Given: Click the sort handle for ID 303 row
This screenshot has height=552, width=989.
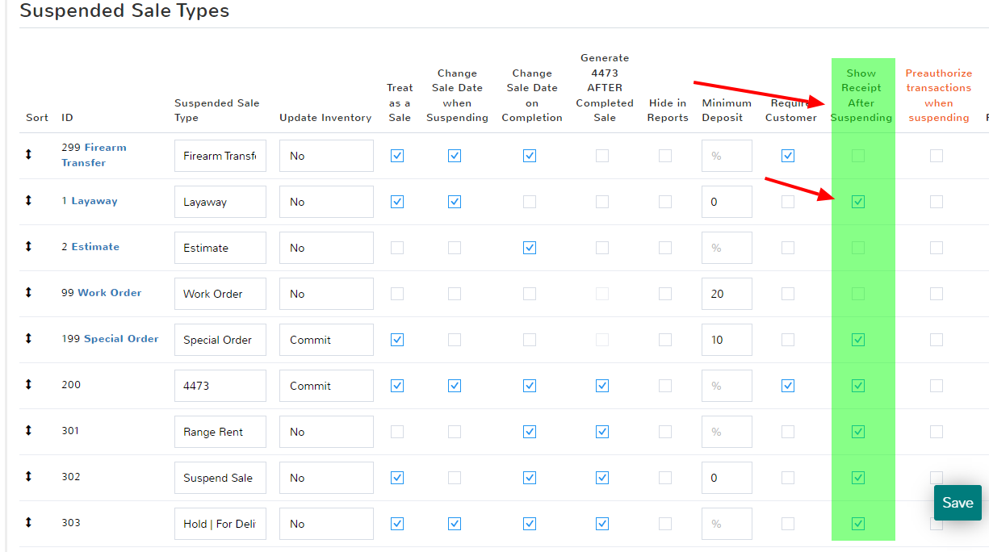Looking at the screenshot, I should point(29,522).
